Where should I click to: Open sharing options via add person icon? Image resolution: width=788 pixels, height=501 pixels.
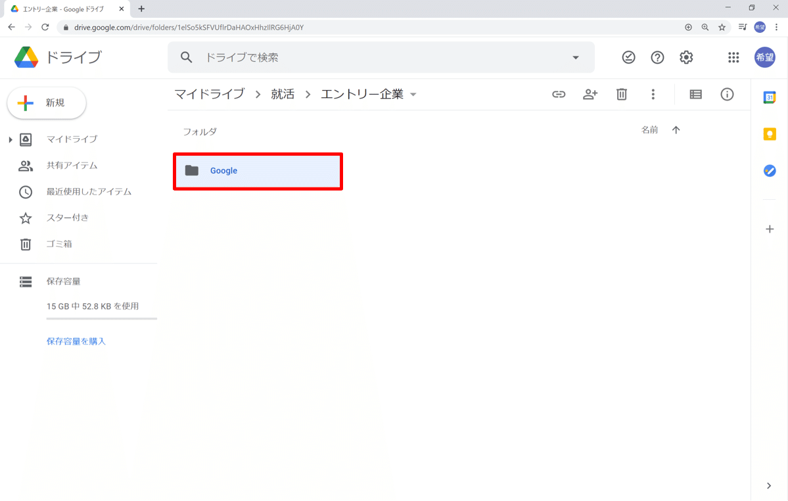[x=590, y=94]
